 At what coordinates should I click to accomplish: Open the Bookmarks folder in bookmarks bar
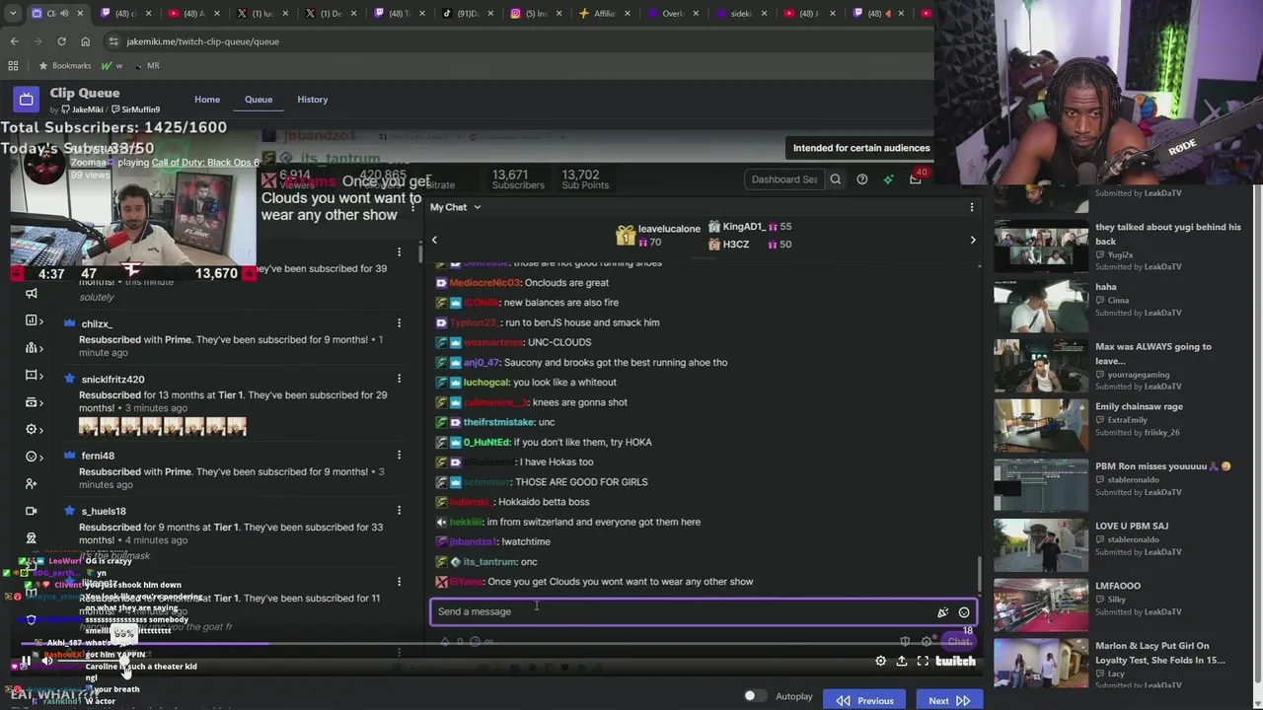point(64,65)
